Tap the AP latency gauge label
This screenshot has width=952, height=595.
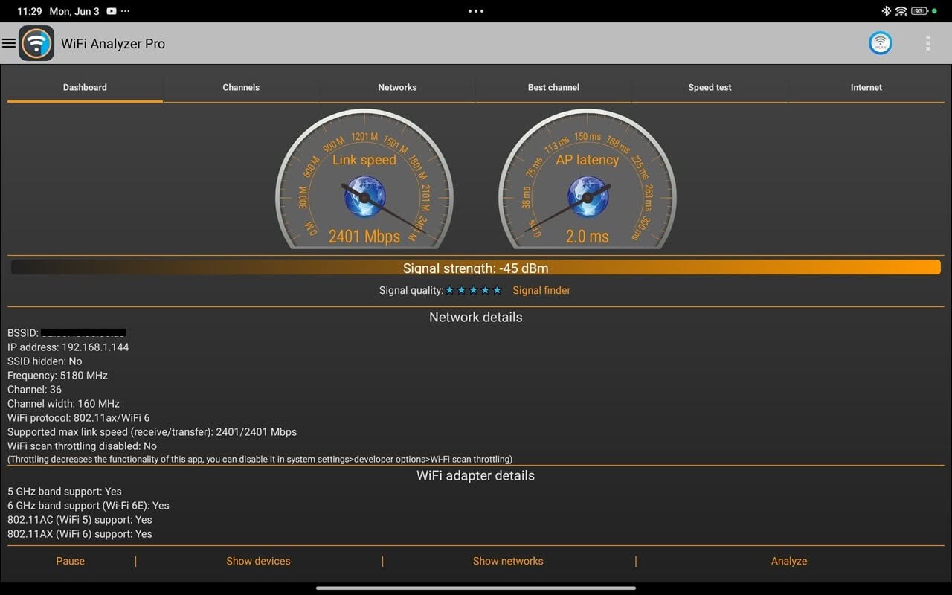588,160
